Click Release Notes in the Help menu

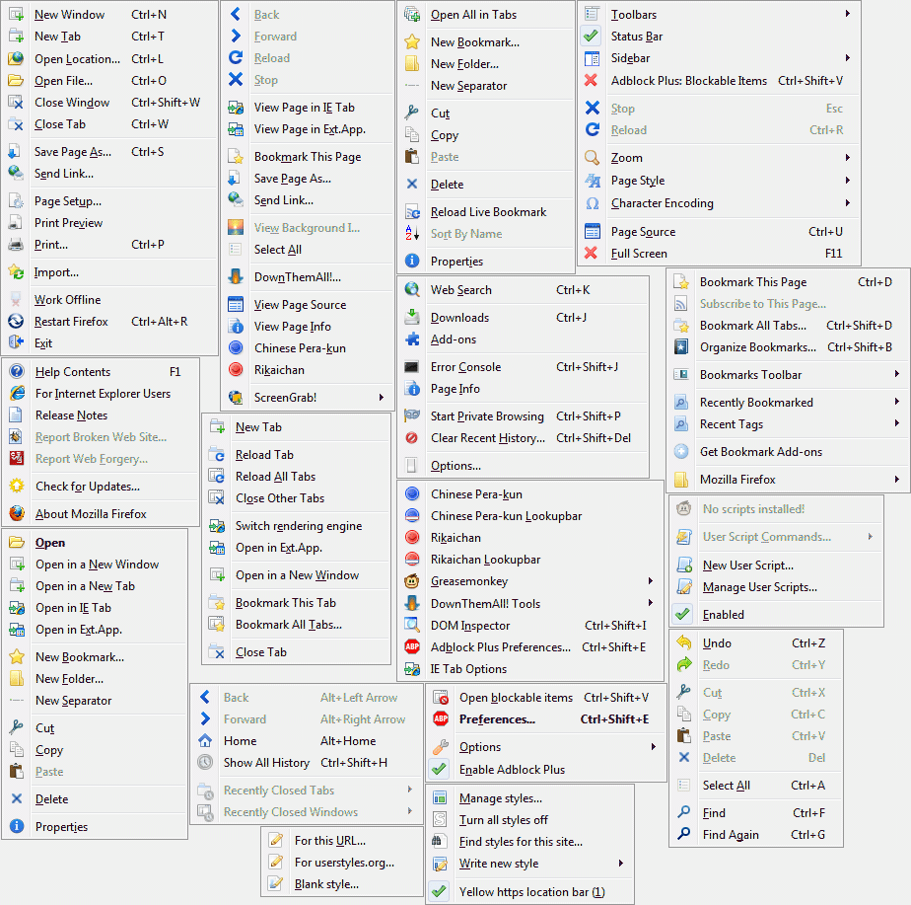(x=102, y=415)
